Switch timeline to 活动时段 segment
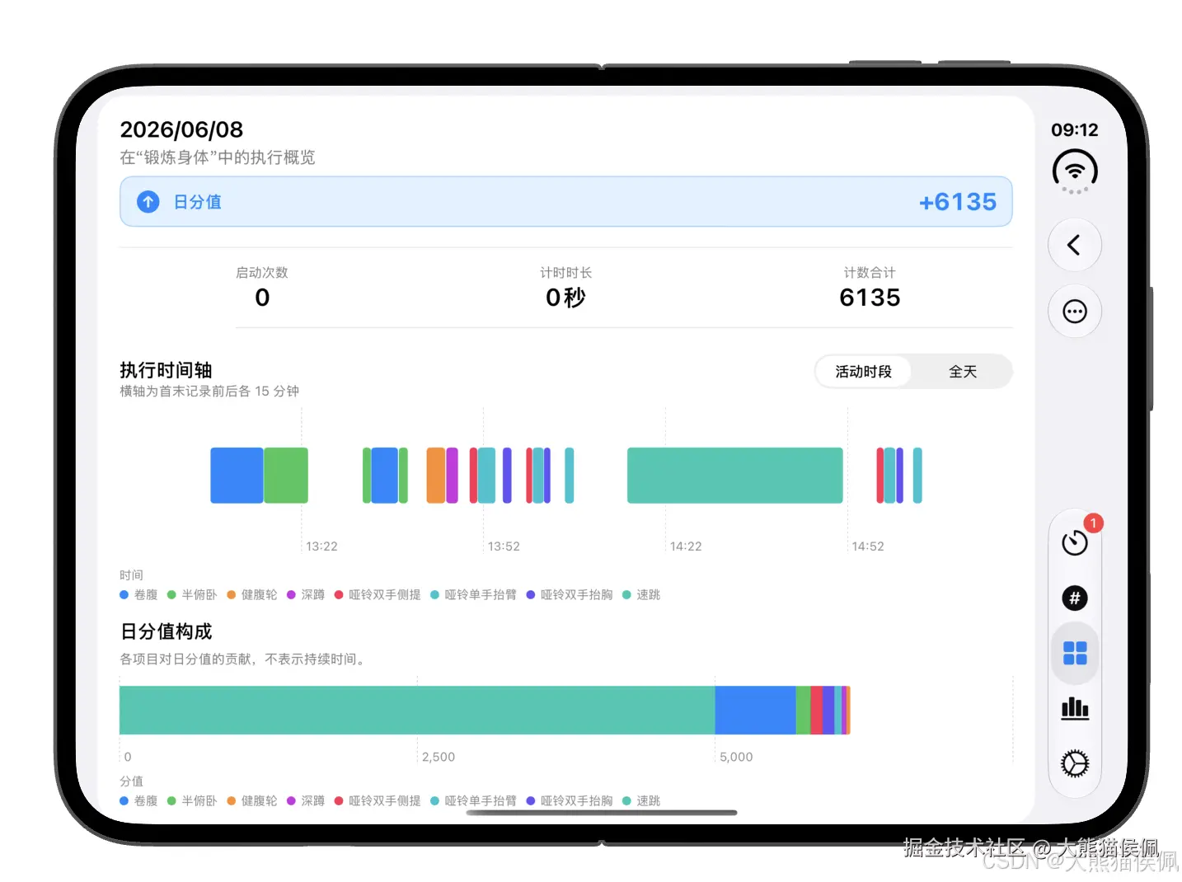Screen dimensions: 1182x882 [x=863, y=372]
